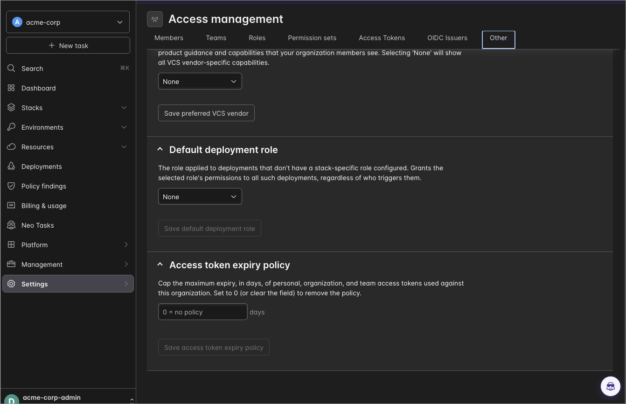Click the Settings sidebar item arrow
This screenshot has width=626, height=404.
(x=126, y=284)
